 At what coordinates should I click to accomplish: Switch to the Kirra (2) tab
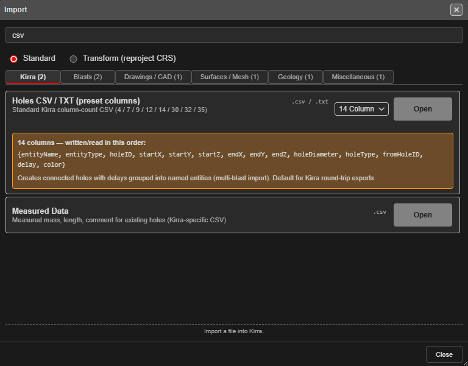click(33, 77)
